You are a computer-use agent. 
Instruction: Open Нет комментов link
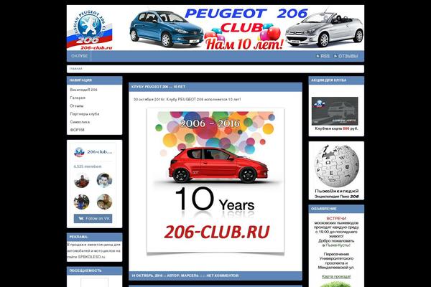pos(223,276)
